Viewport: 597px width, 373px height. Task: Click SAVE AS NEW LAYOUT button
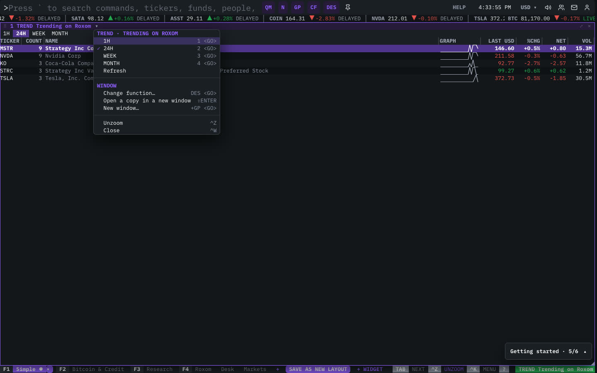coord(318,369)
